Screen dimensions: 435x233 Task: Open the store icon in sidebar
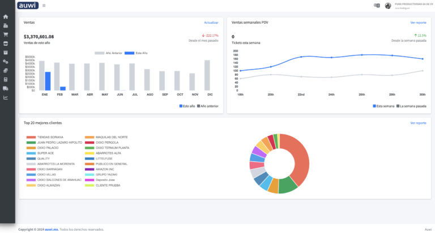point(6,43)
